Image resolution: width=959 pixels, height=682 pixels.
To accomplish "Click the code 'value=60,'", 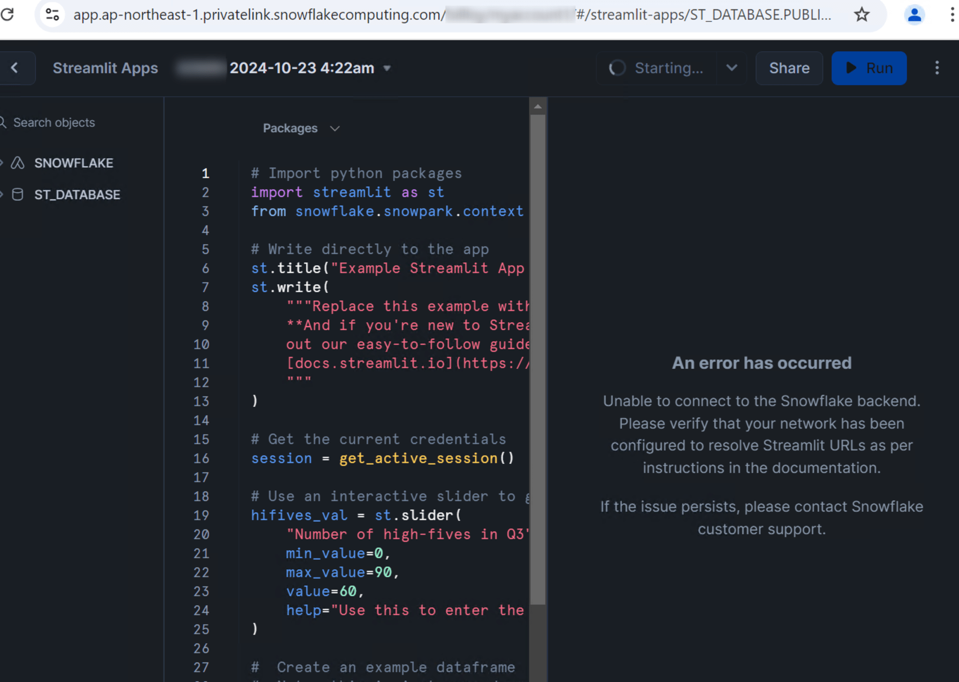I will [x=325, y=591].
